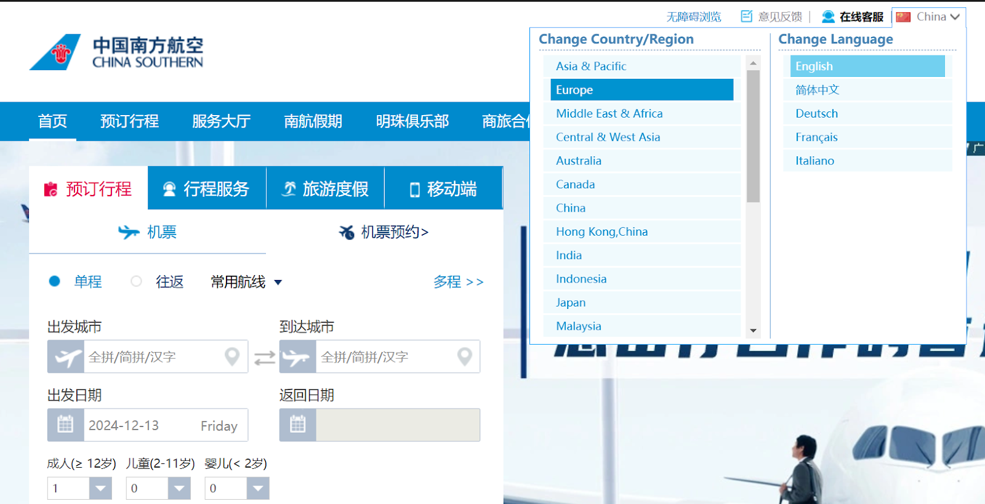Open the 南航假期 menu item
The width and height of the screenshot is (985, 504).
click(x=313, y=121)
